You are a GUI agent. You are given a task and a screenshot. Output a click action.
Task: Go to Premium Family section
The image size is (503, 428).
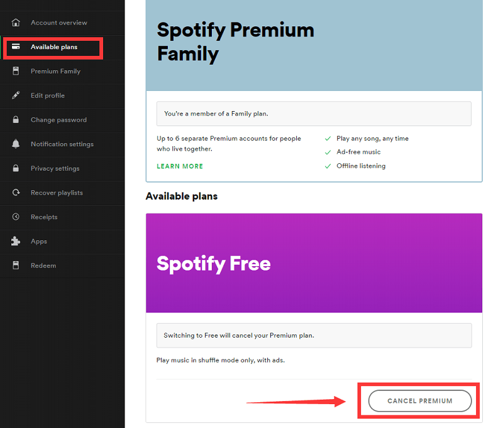tap(55, 71)
